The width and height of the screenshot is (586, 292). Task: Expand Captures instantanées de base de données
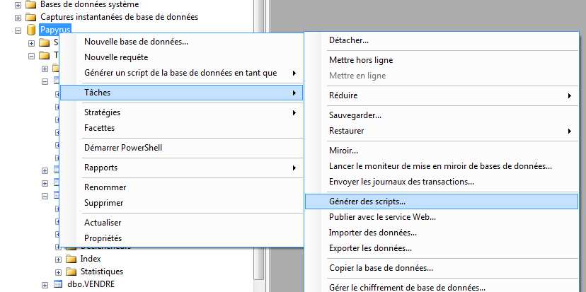18,17
